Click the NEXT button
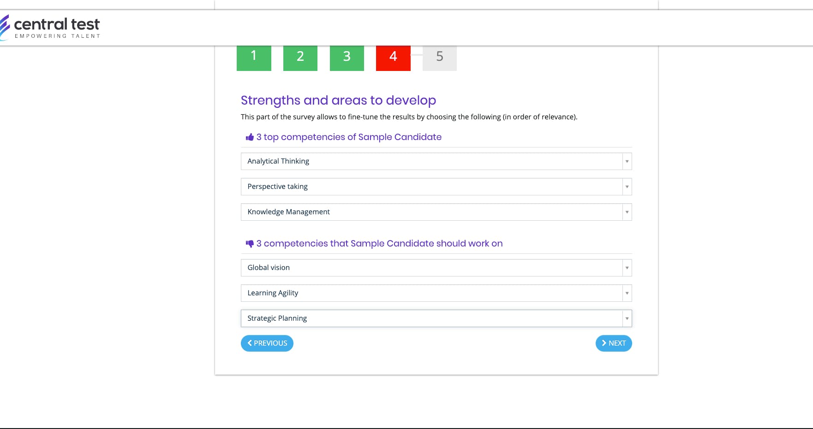This screenshot has width=813, height=429. [x=614, y=343]
